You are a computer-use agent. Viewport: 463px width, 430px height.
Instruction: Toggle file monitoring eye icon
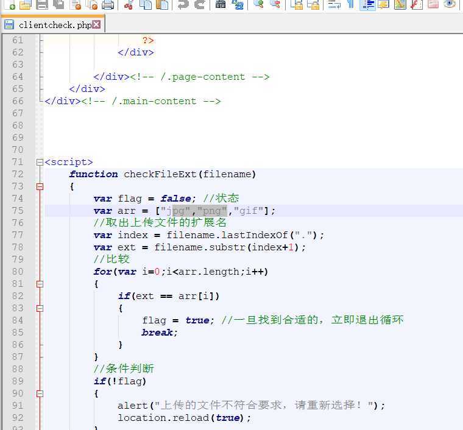450,4
